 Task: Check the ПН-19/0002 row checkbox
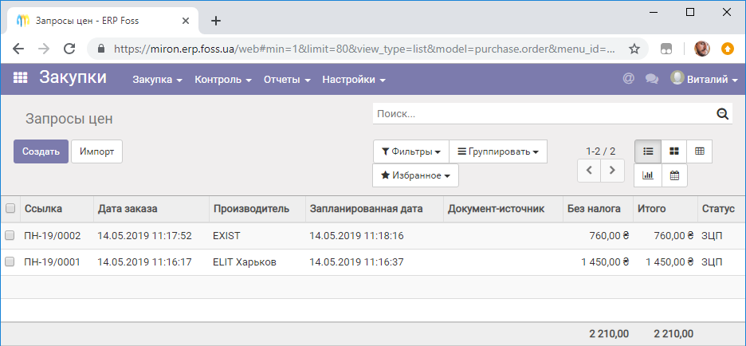(x=10, y=235)
